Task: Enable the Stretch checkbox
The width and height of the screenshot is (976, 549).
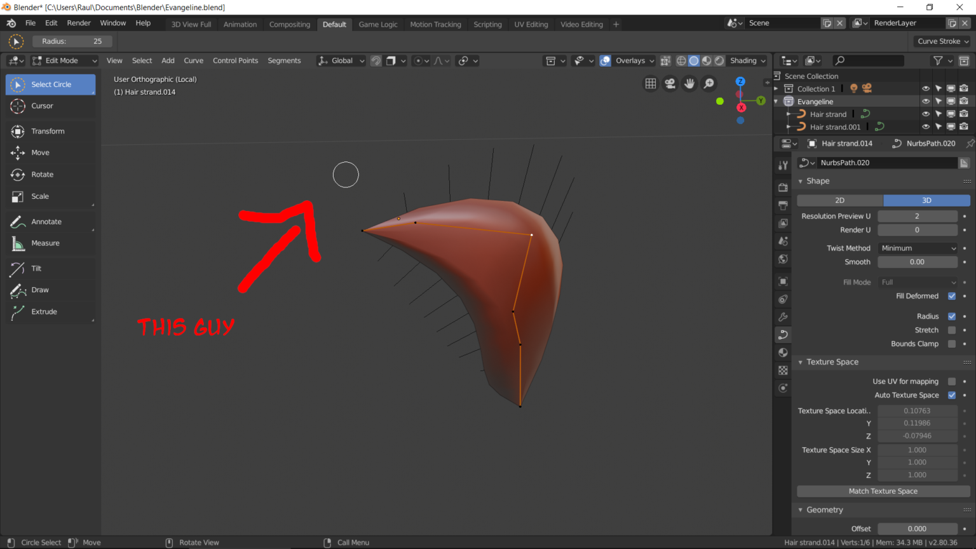Action: (951, 330)
